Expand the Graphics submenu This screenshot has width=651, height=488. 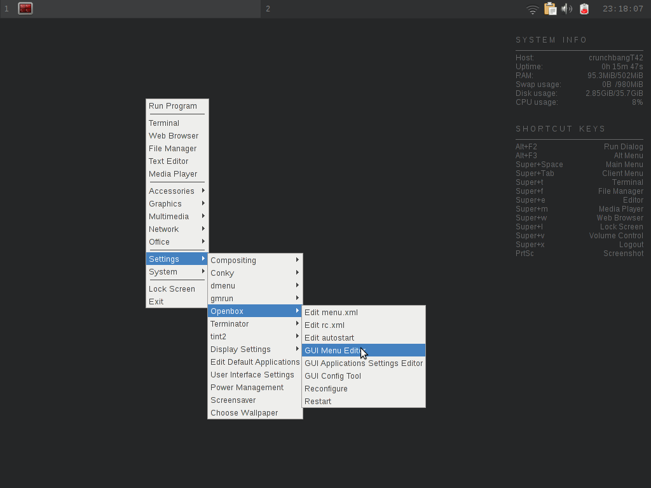click(165, 203)
